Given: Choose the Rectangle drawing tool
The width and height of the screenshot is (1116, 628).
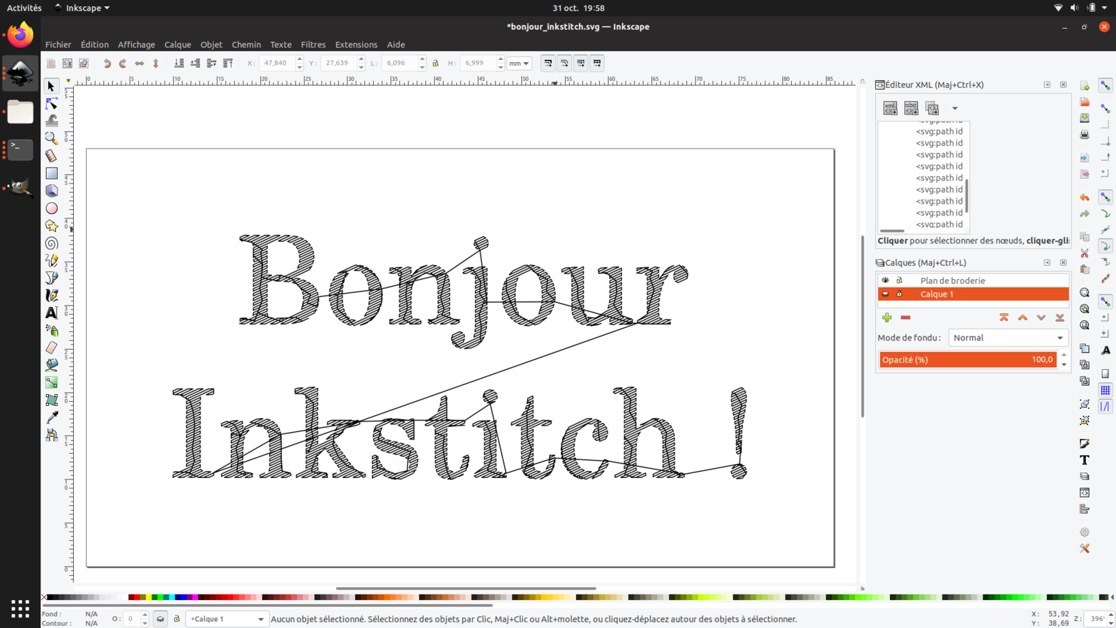Looking at the screenshot, I should 52,173.
